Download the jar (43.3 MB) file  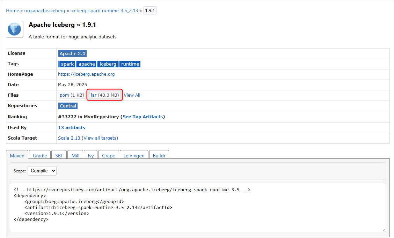pyautogui.click(x=104, y=95)
